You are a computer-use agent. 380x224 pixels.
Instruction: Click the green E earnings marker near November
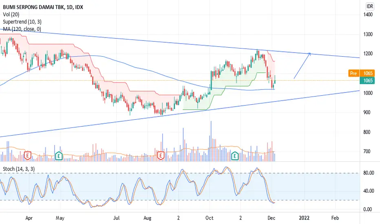click(x=234, y=156)
